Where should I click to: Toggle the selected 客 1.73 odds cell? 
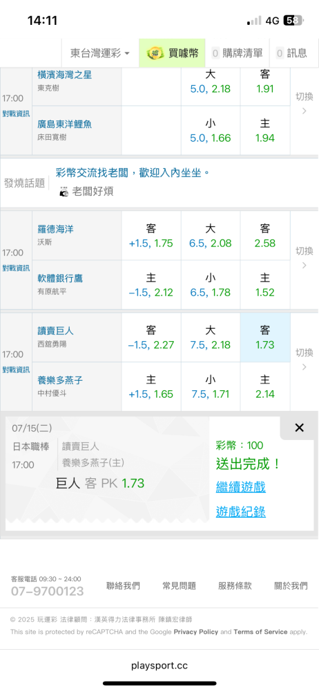click(x=265, y=338)
